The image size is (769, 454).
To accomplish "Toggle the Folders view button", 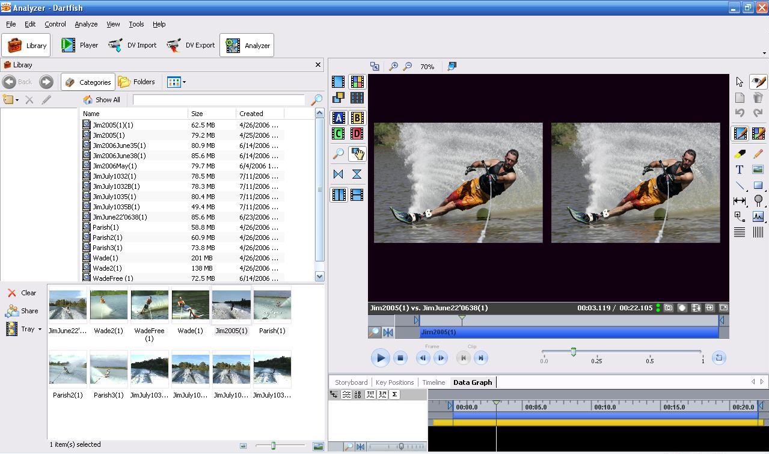I will pos(137,82).
